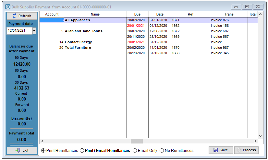This screenshot has height=160, width=268.
Task: Select No Remittances radio button
Action: pos(162,151)
